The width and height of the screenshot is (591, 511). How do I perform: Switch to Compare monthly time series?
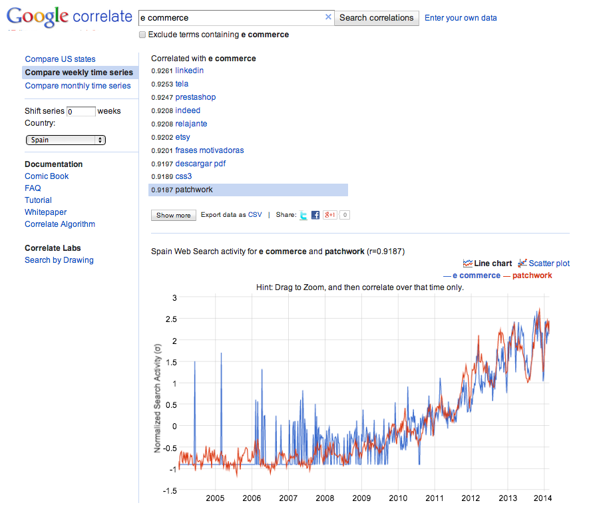[x=77, y=86]
